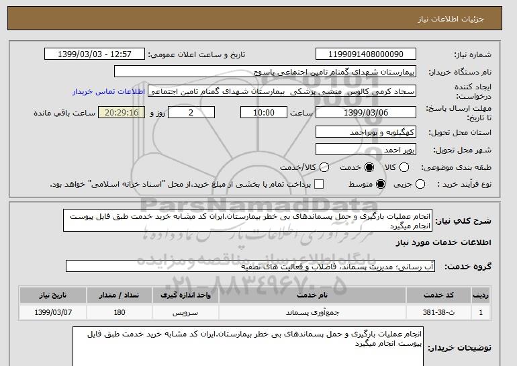The width and height of the screenshot is (517, 366).
Task: Click the announcement date field 1399/03/03 - 12:57
Action: click(95, 54)
